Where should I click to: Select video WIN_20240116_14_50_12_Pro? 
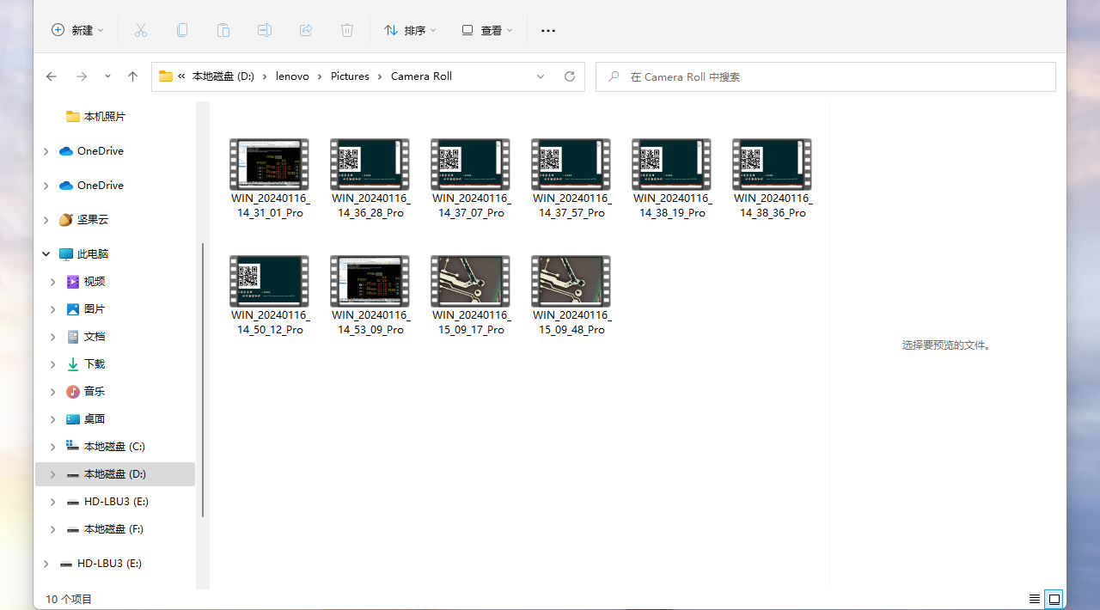tap(269, 296)
